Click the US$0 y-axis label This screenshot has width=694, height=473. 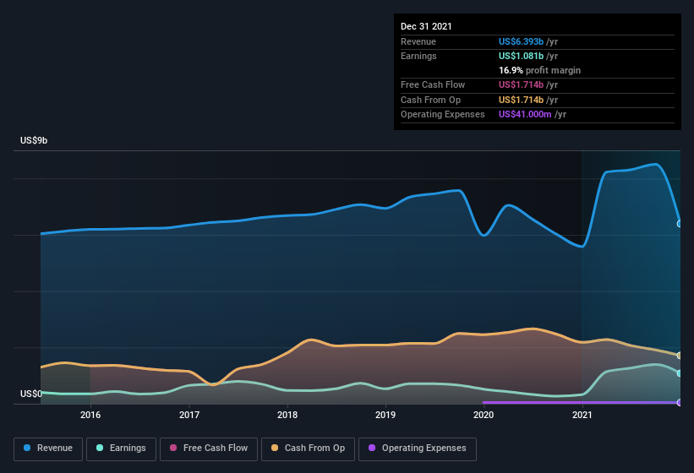(31, 394)
